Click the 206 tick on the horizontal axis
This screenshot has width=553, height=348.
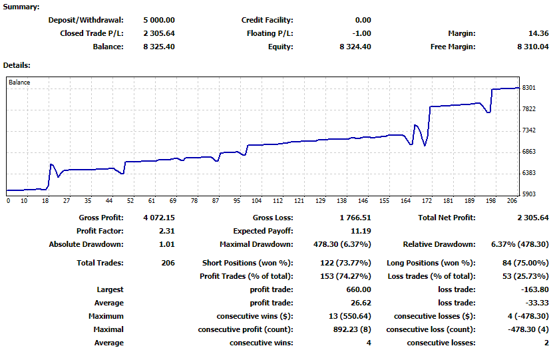[511, 200]
